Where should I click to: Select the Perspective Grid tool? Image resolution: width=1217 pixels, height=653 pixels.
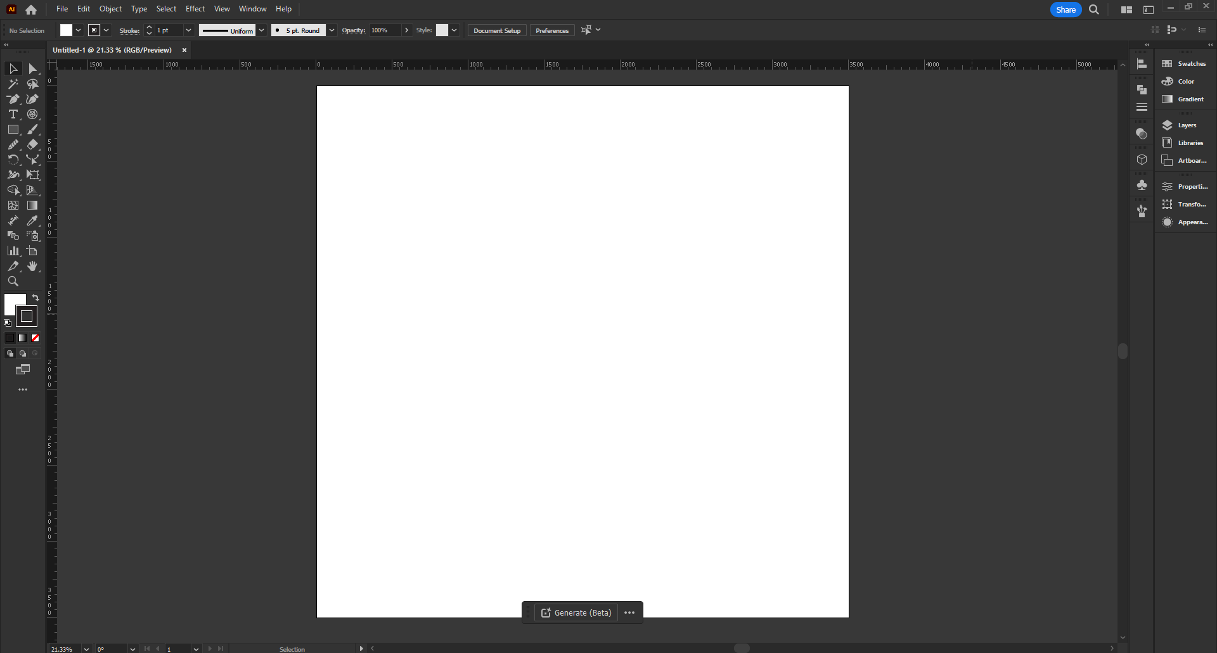pos(32,190)
